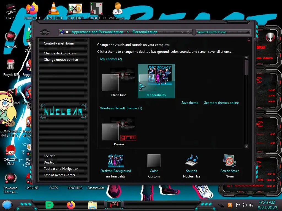This screenshot has width=282, height=211.
Task: Click the active Control Panel taskbar button
Action: (x=114, y=205)
